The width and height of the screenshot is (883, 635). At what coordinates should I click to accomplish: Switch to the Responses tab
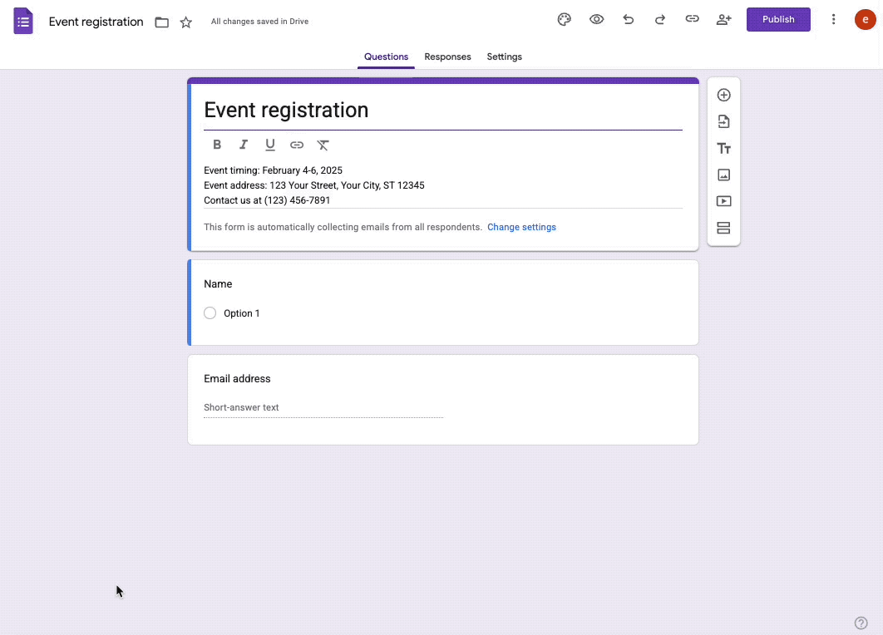pyautogui.click(x=447, y=57)
